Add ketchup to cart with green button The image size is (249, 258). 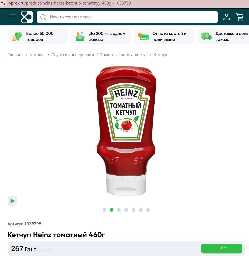pyautogui.click(x=222, y=248)
